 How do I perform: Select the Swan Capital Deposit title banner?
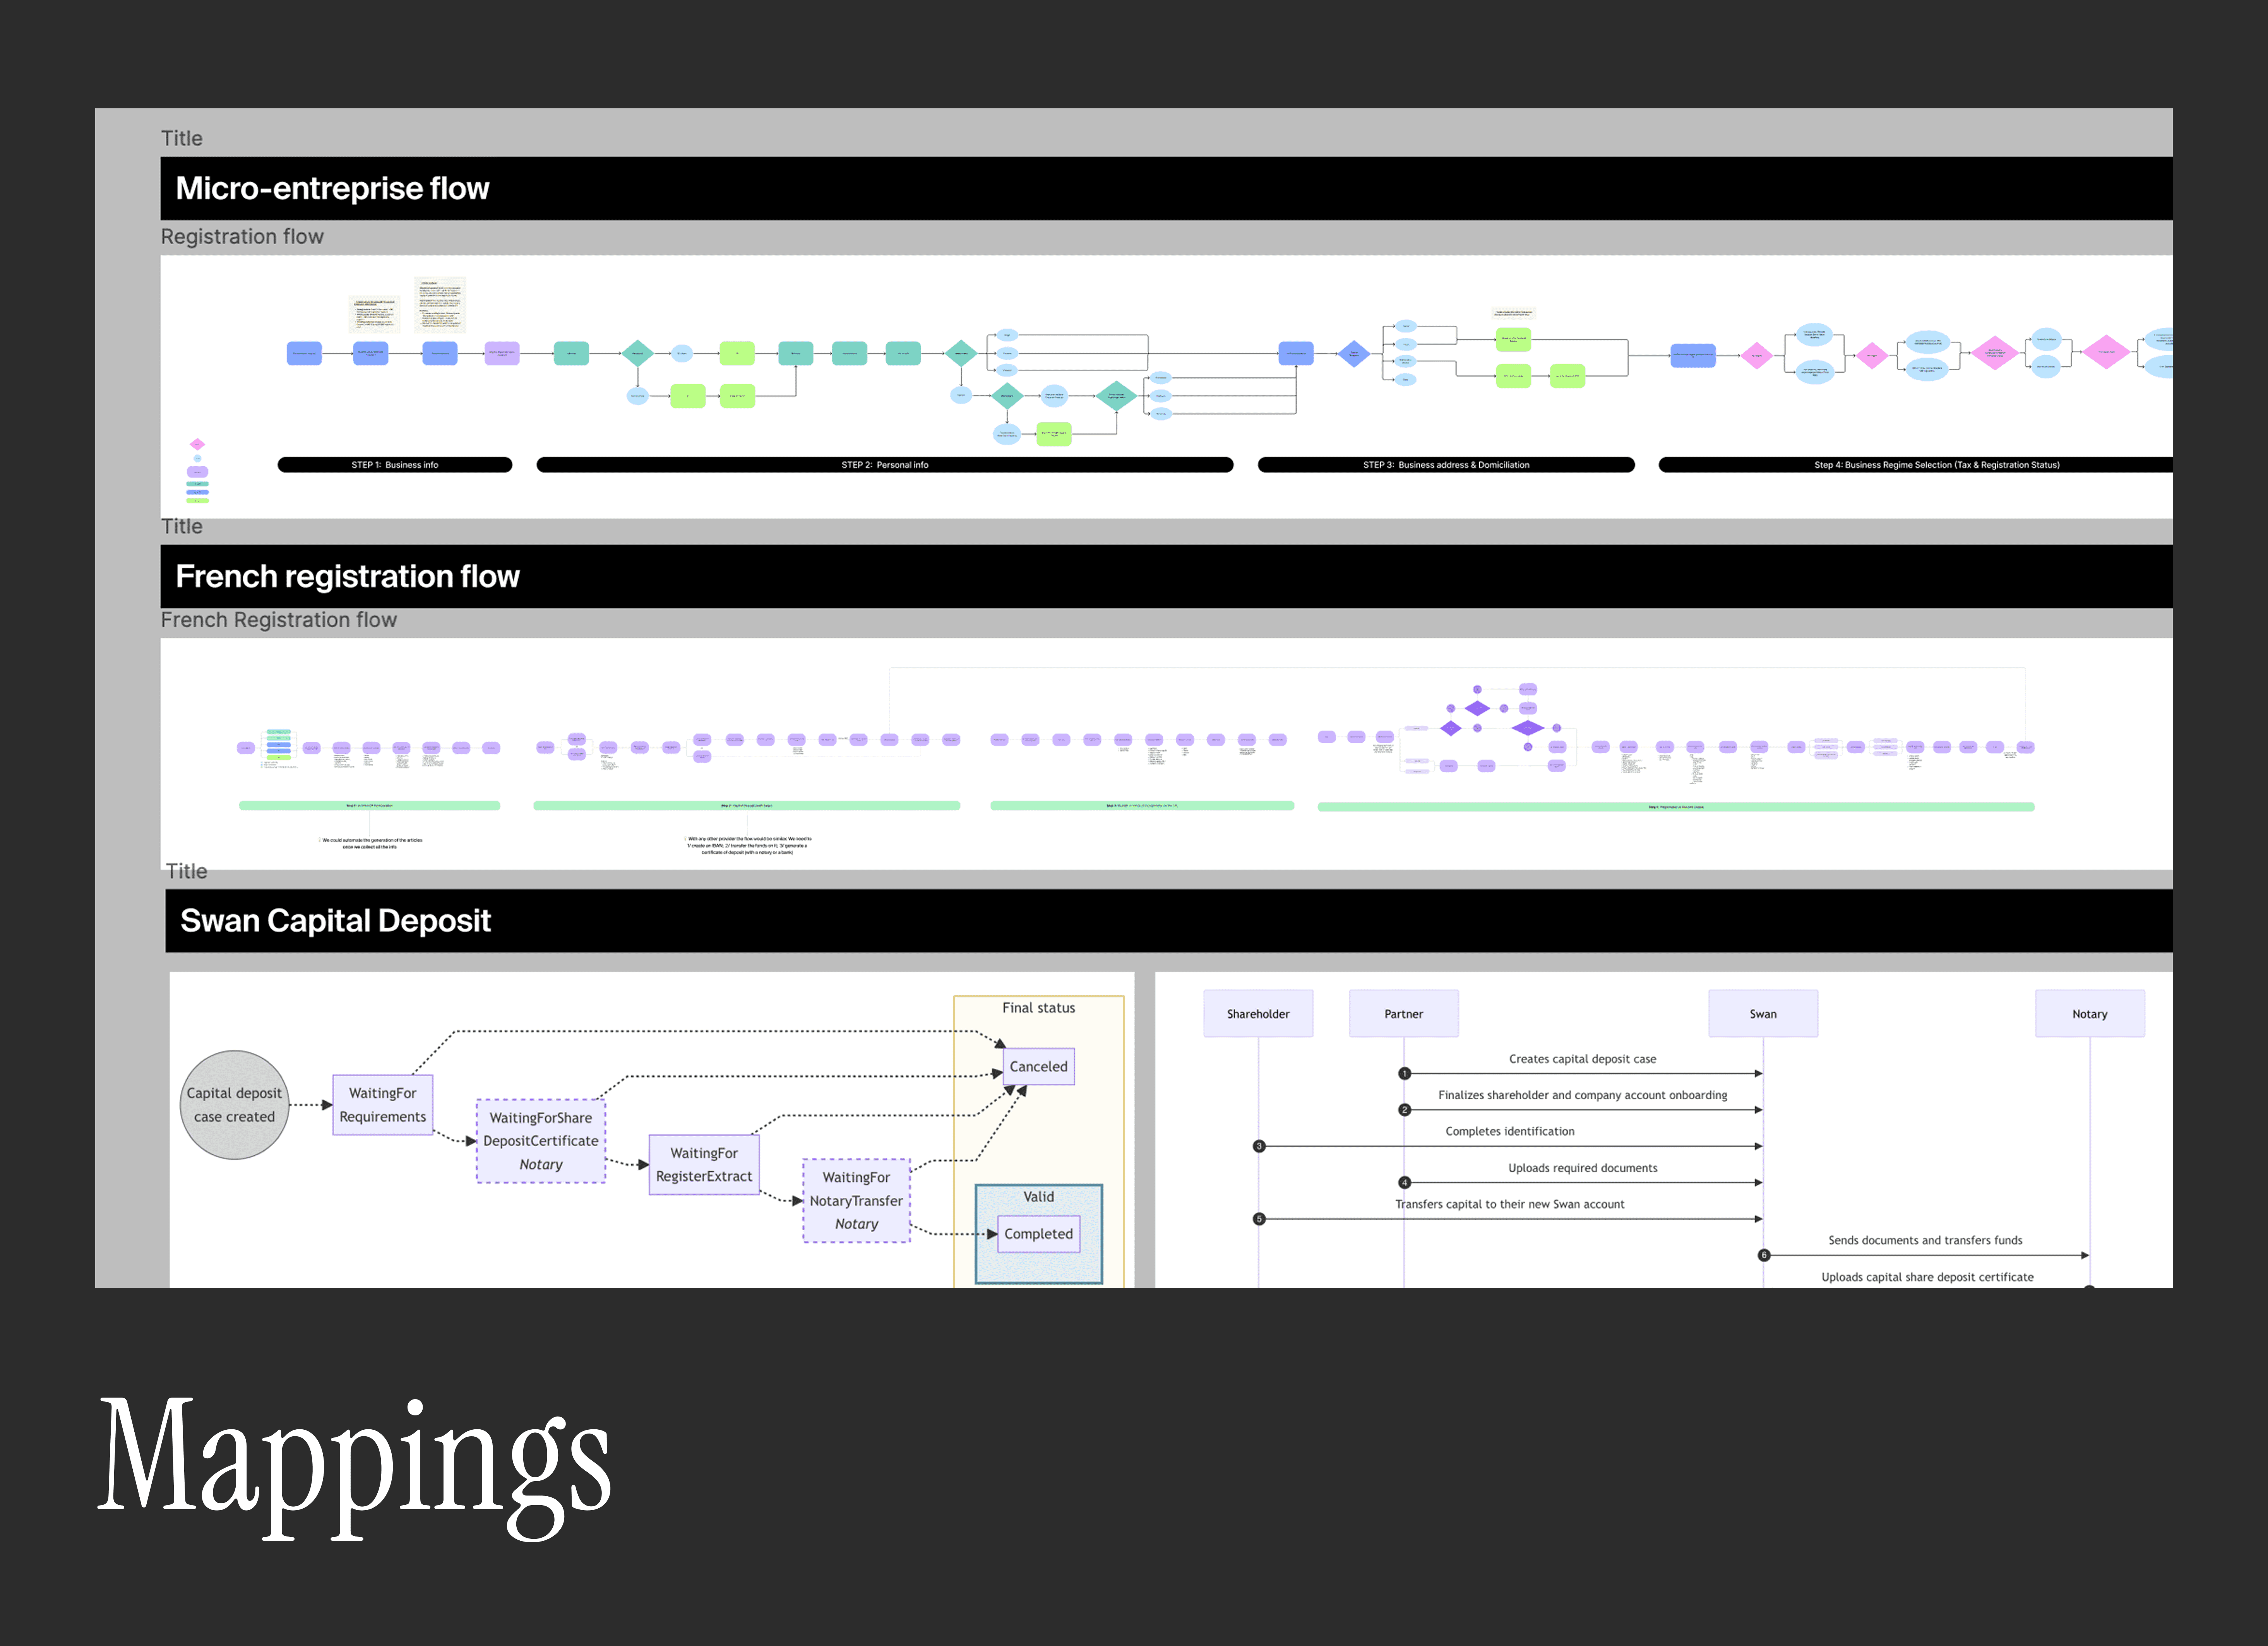click(1168, 921)
